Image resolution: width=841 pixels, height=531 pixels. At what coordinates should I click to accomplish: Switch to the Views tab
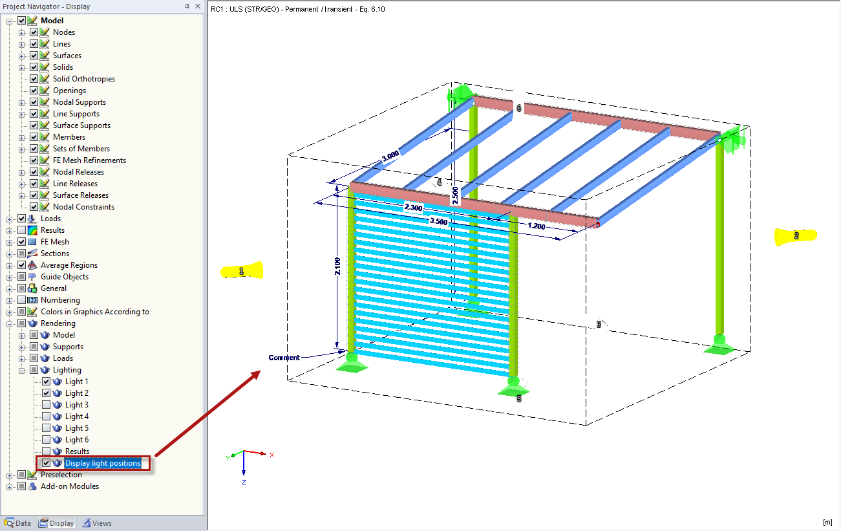click(96, 523)
